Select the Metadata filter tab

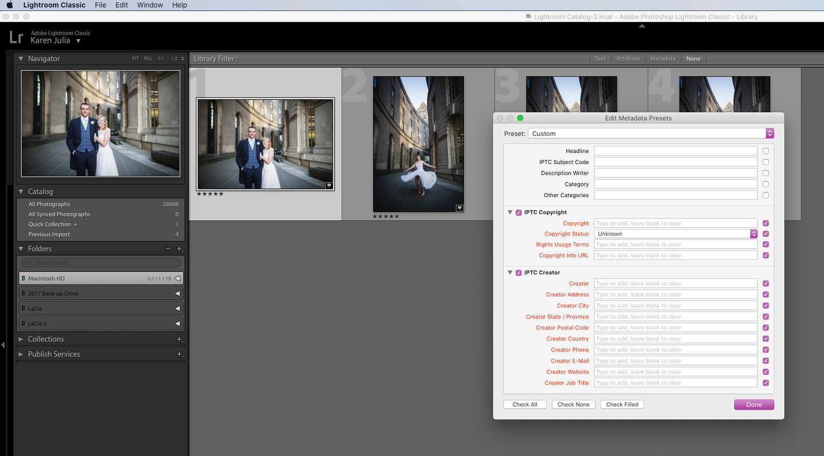click(x=663, y=59)
